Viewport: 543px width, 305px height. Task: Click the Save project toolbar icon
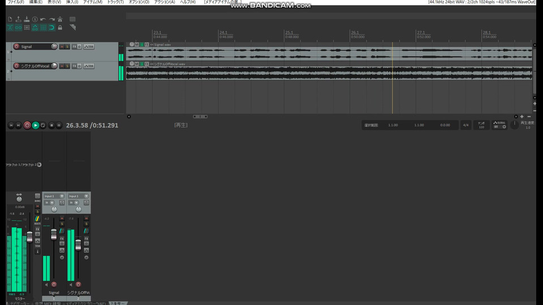(x=27, y=19)
